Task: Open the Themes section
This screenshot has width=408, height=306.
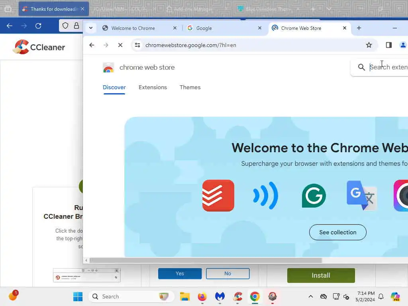Action: point(190,87)
